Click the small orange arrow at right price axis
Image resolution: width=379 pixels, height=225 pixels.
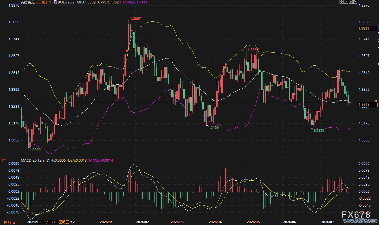pos(376,101)
